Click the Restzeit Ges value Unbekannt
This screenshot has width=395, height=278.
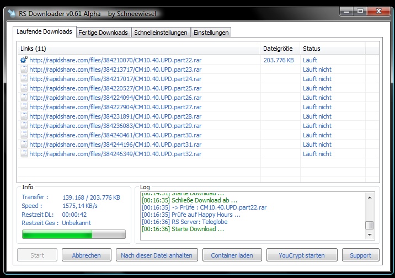(x=76, y=223)
